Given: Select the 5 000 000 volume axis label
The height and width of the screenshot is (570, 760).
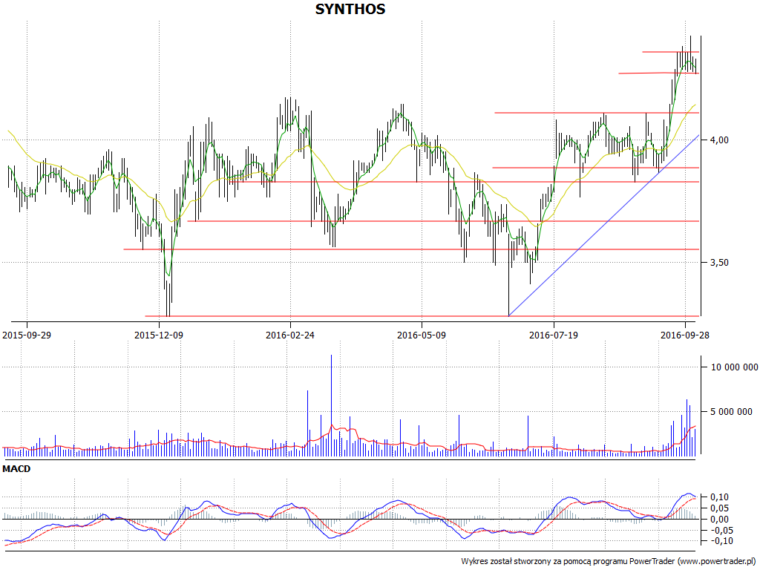Looking at the screenshot, I should [x=731, y=412].
